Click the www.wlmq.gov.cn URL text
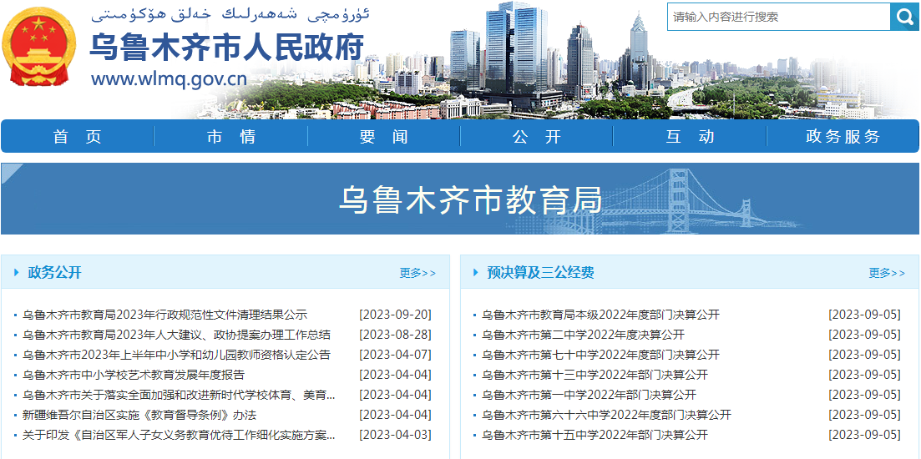This screenshot has width=921, height=459. click(x=169, y=79)
